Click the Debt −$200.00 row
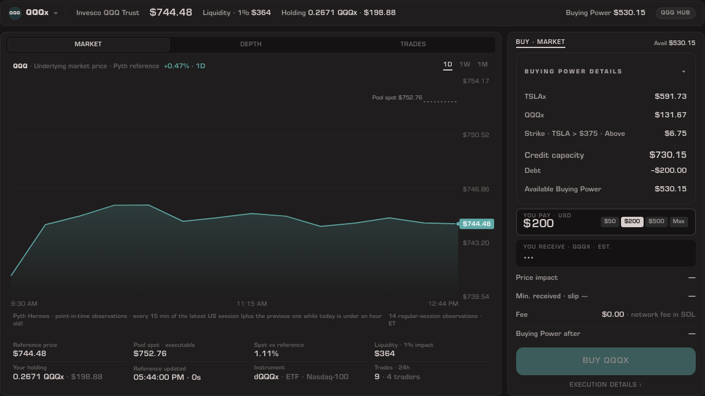705x396 pixels. click(x=605, y=171)
